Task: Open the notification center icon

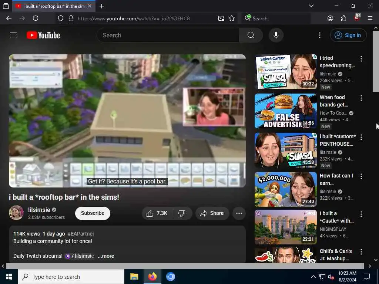Action: click(367, 277)
